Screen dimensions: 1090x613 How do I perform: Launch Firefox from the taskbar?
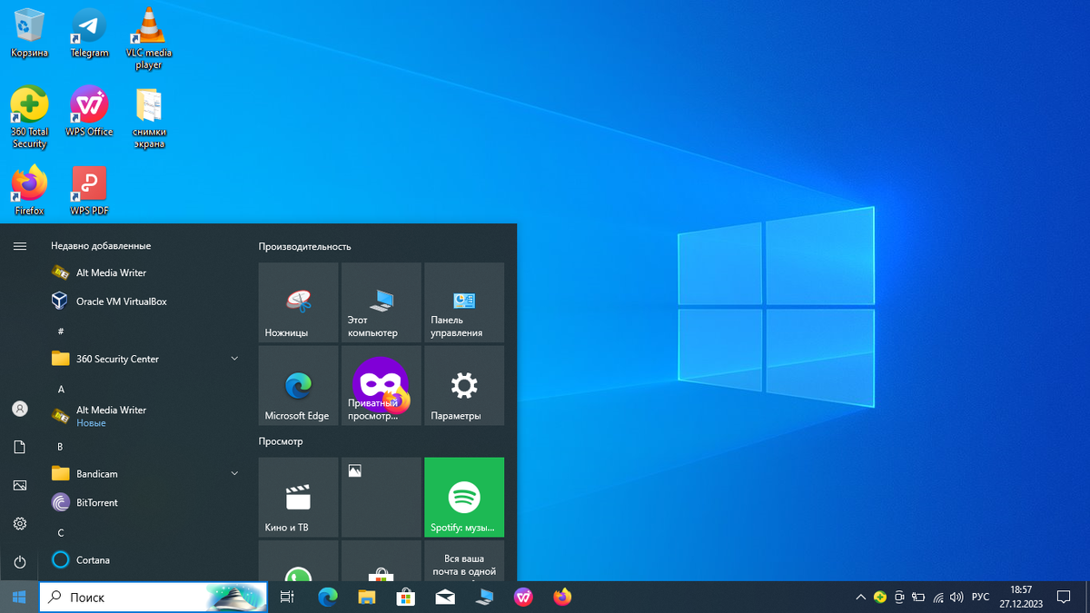[562, 597]
